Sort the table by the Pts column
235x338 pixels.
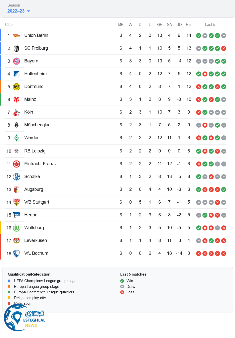[188, 24]
